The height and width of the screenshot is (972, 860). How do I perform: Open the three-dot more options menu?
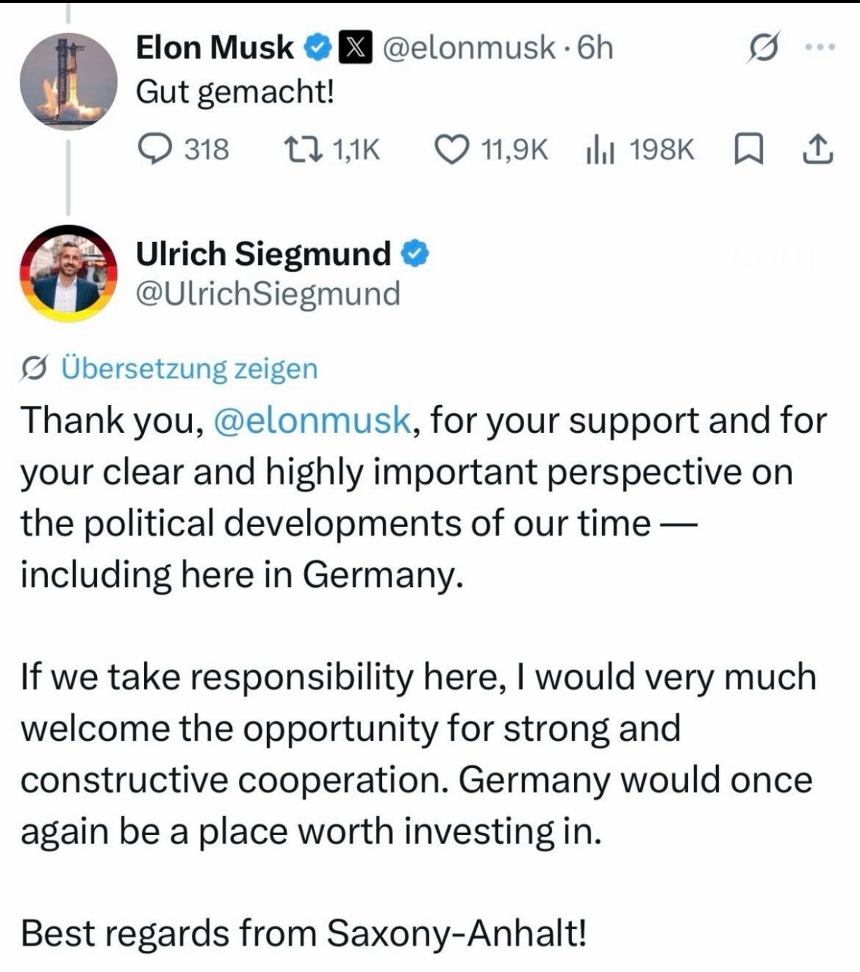click(820, 48)
